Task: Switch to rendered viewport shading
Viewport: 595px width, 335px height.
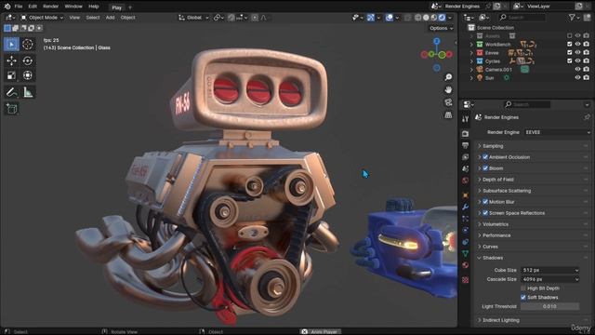Action: tap(442, 18)
